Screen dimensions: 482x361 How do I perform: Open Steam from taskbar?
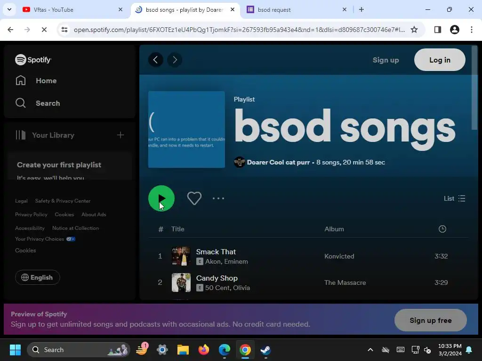265,350
